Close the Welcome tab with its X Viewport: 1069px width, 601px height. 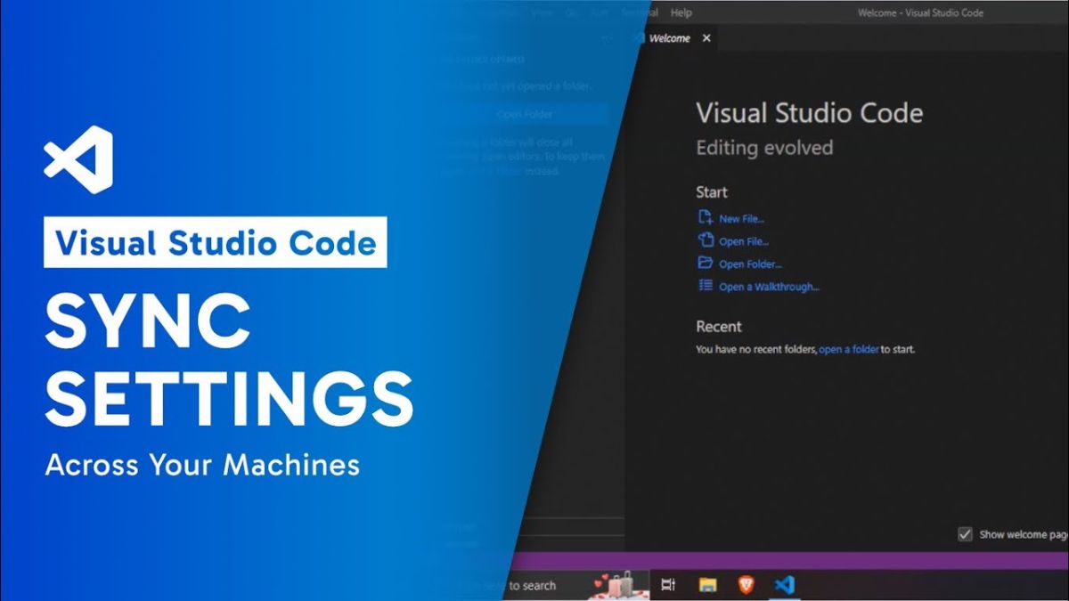coord(706,38)
